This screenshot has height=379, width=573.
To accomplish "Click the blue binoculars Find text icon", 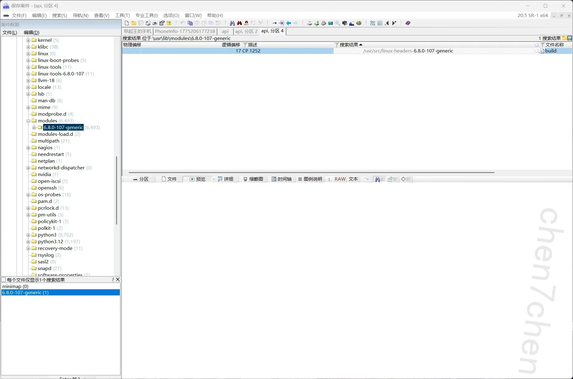I will 232,23.
